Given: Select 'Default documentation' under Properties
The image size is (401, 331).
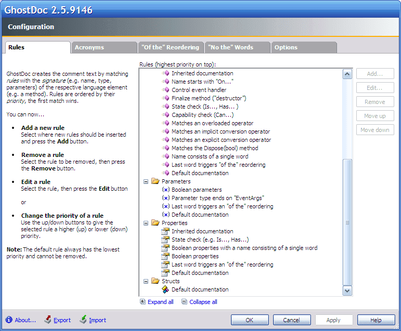Looking at the screenshot, I should (x=200, y=273).
